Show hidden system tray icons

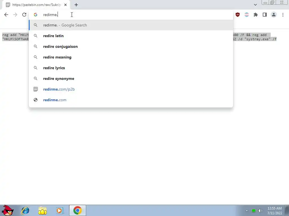[x=247, y=211]
